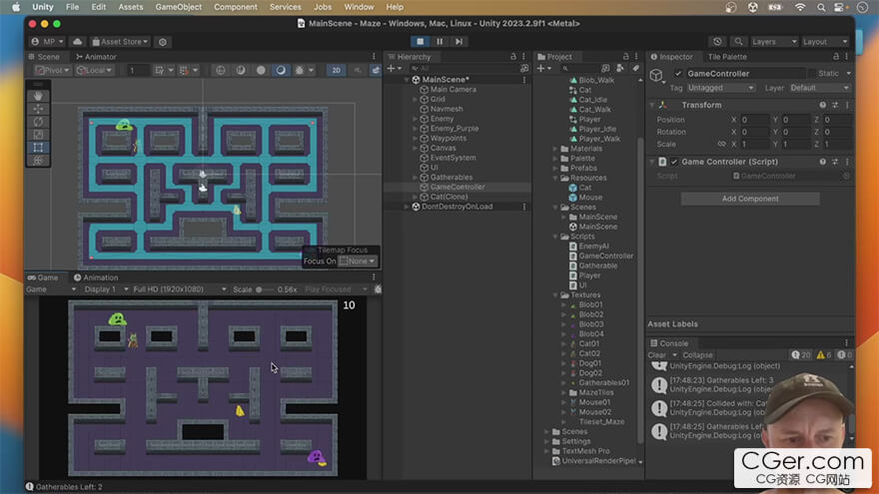
Task: Click Console Collapse button
Action: tap(698, 355)
